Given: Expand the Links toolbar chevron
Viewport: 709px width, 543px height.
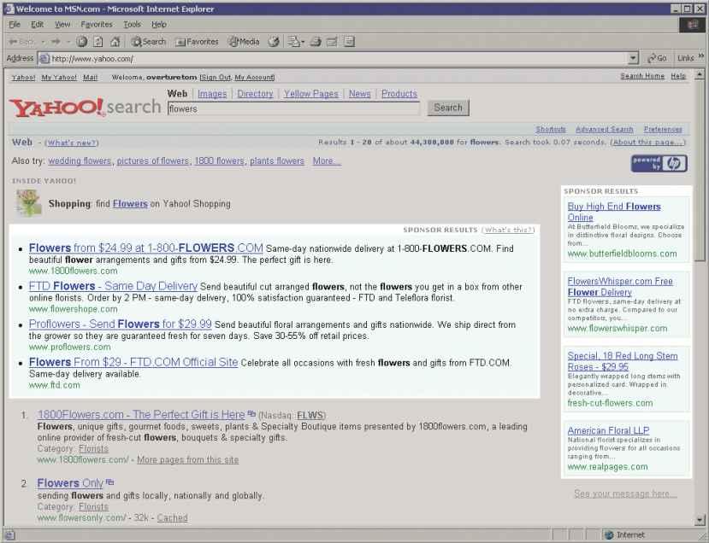Looking at the screenshot, I should [702, 58].
